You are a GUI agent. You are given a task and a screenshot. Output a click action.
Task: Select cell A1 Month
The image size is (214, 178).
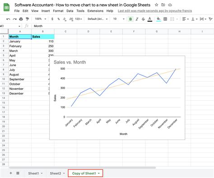tap(20, 37)
